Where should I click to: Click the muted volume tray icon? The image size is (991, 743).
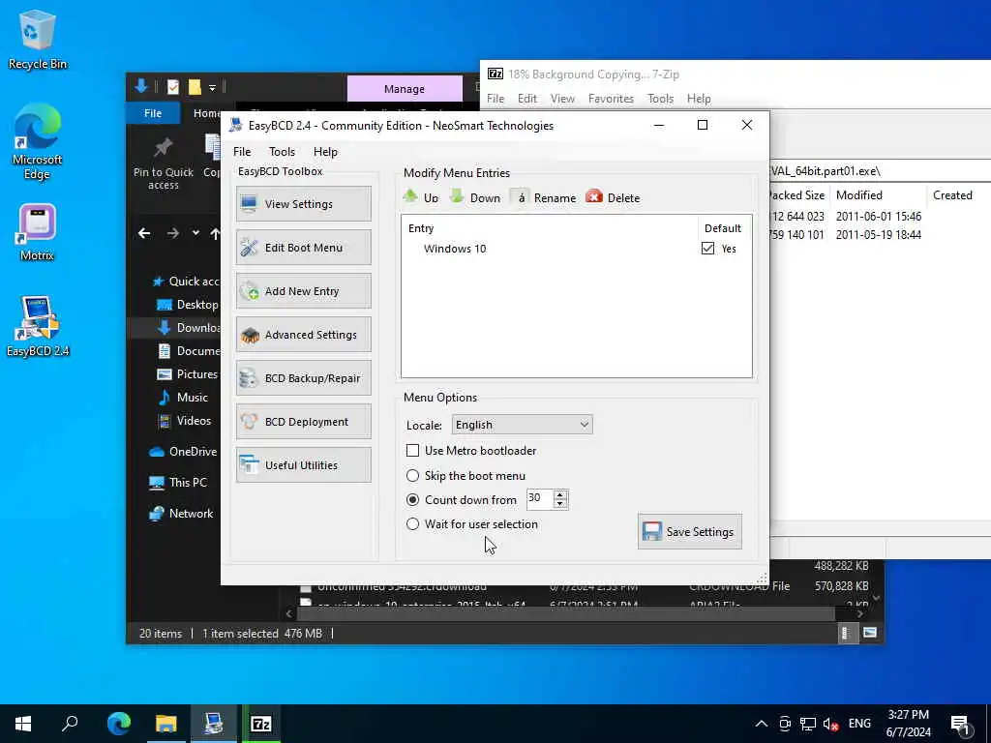(830, 724)
